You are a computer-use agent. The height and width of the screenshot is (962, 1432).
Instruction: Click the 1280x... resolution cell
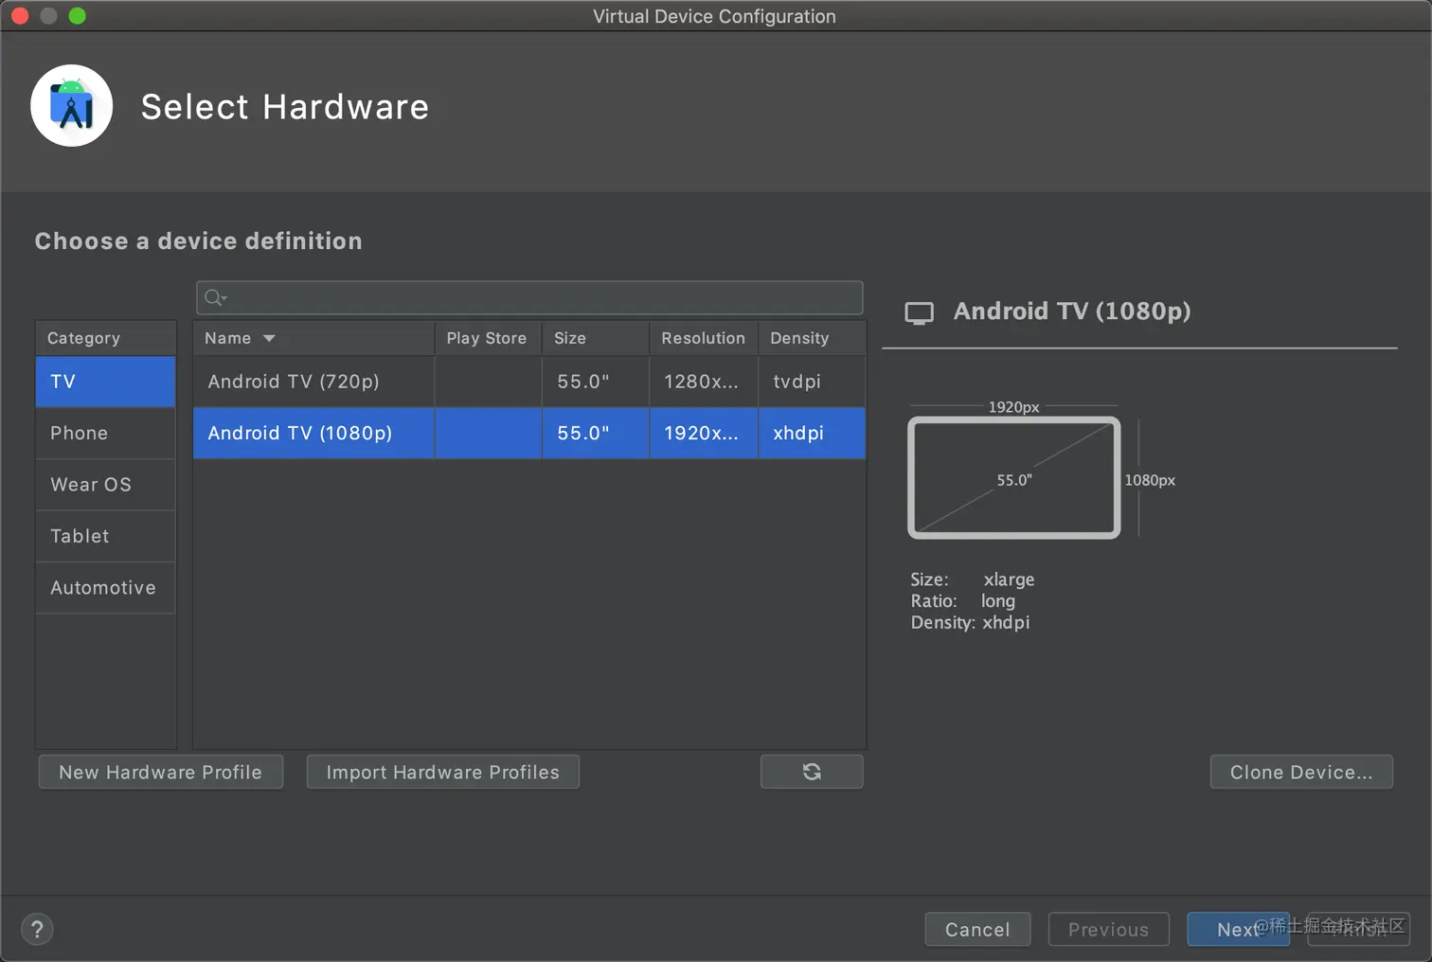point(704,382)
